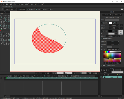Toggle auto-freeze keys checkbox

pyautogui.click(x=70, y=76)
